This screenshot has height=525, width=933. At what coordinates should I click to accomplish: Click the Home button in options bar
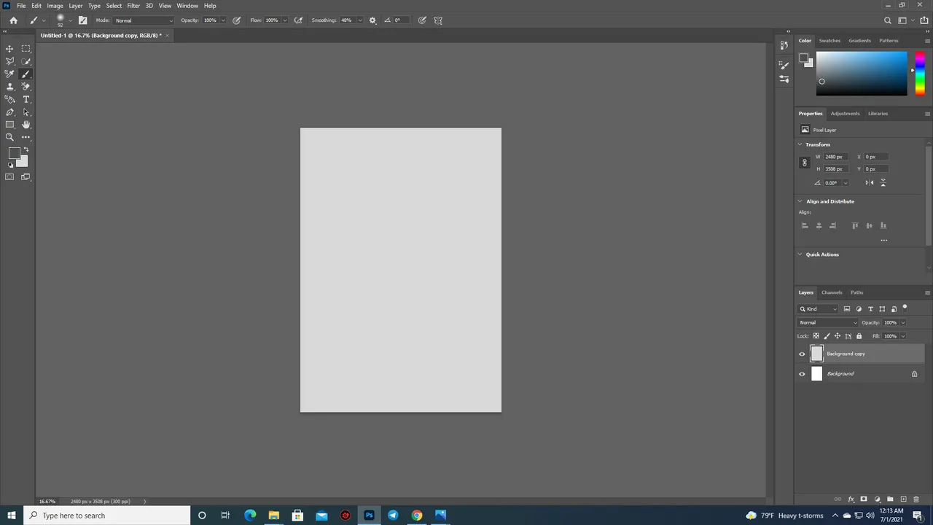[13, 20]
